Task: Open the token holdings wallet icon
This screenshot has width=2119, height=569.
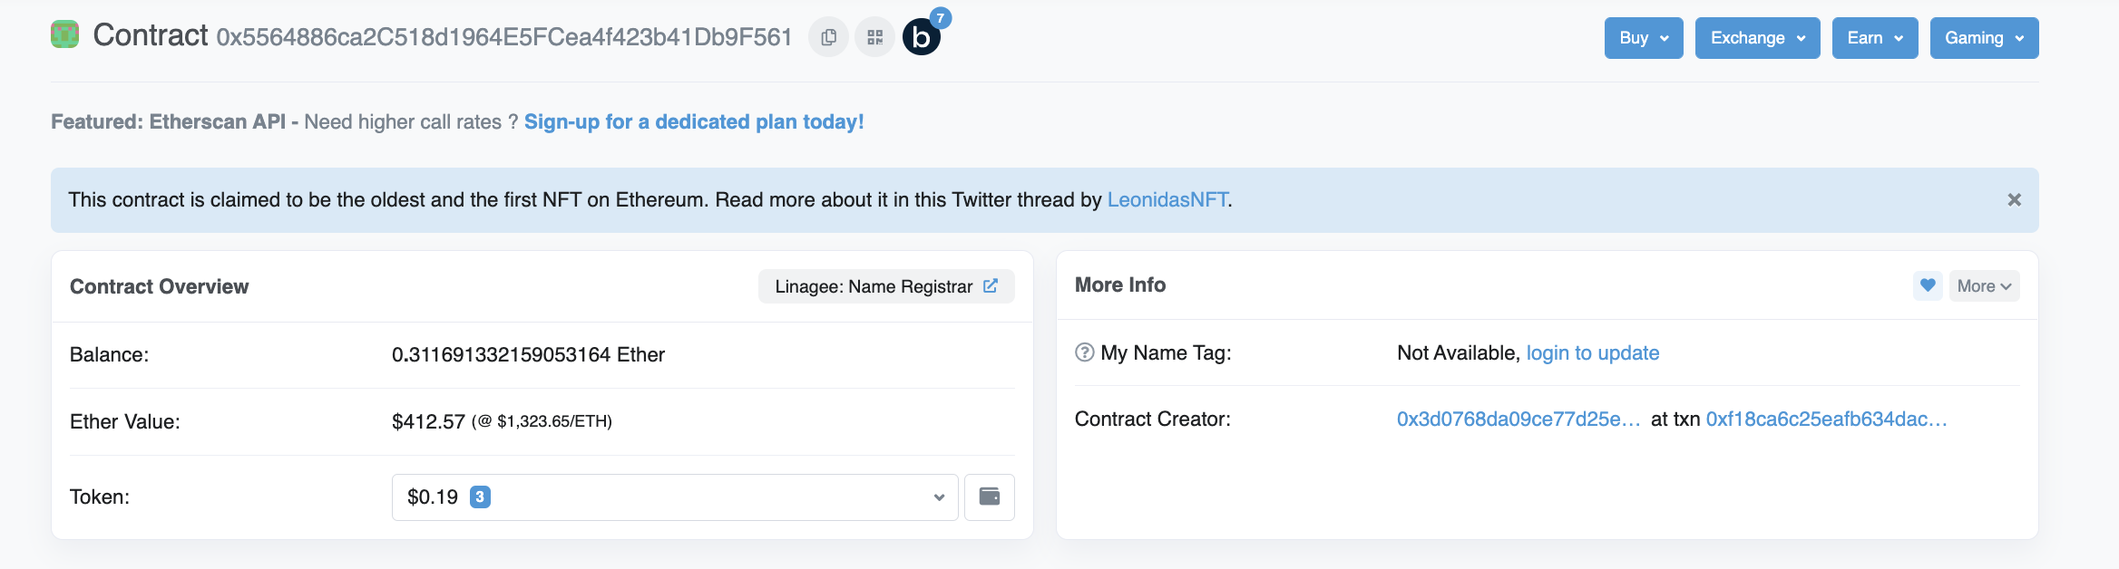Action: click(x=989, y=497)
